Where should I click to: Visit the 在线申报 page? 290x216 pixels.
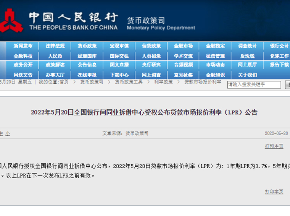[87, 75]
